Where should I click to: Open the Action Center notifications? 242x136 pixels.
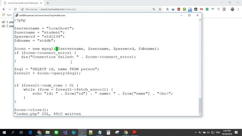tap(236, 133)
